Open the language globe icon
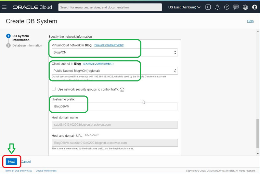Viewport: 260px width, 174px height. point(245,7)
